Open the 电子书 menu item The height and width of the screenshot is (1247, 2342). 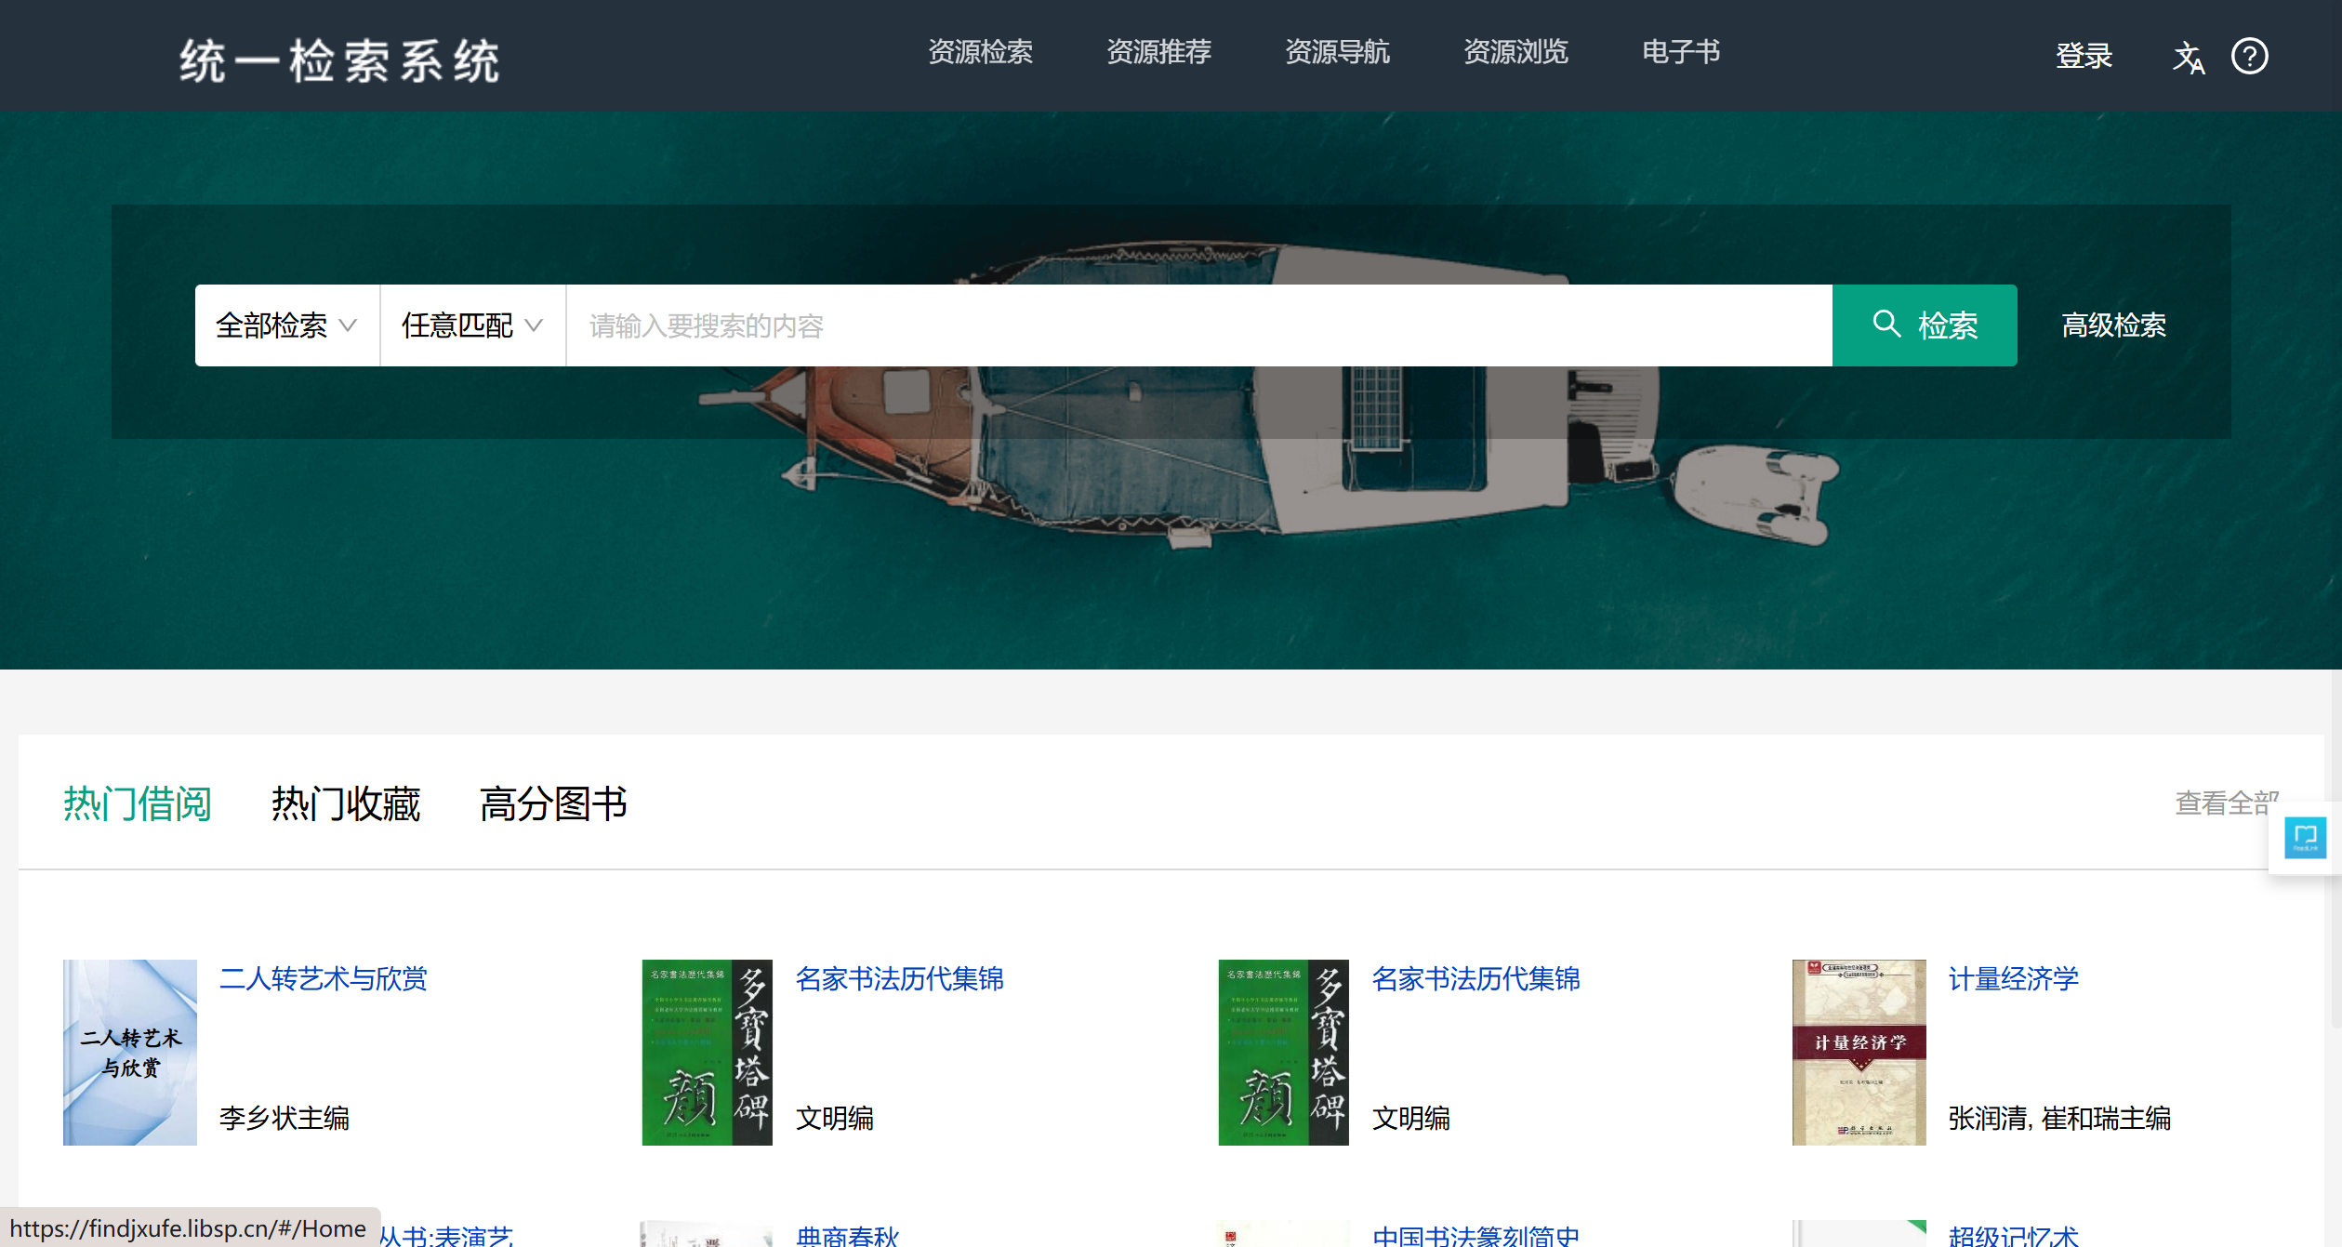click(1680, 52)
